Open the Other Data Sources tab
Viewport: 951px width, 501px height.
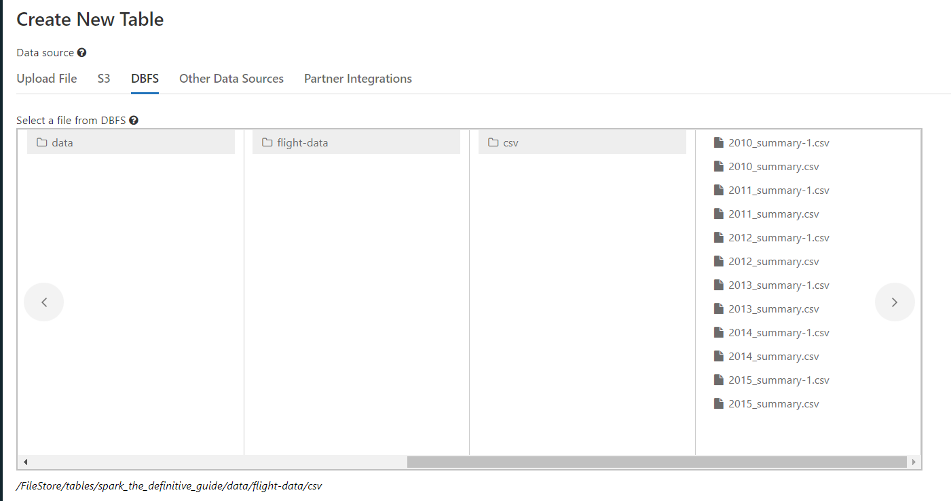pos(231,79)
